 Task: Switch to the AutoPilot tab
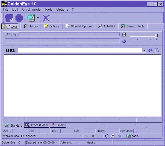click(107, 26)
